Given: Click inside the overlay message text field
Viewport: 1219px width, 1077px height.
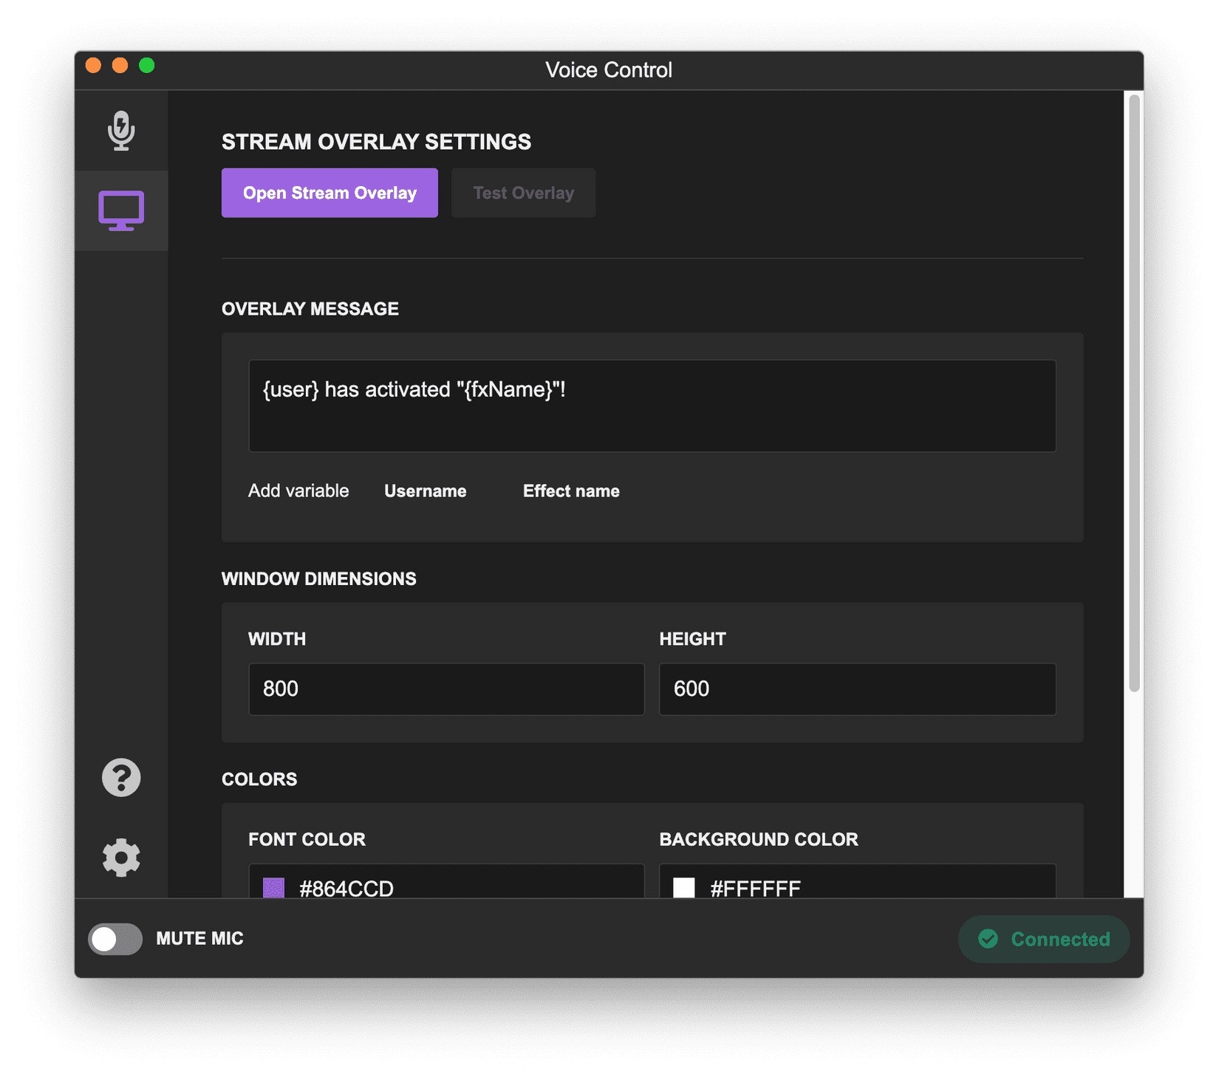Looking at the screenshot, I should coord(652,406).
